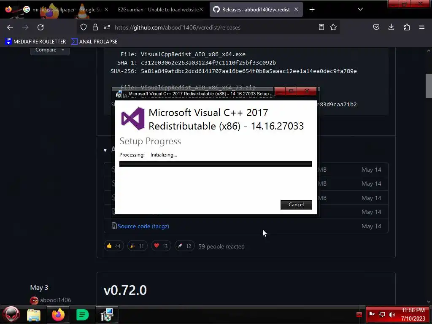Open the extensions puzzle menu
The width and height of the screenshot is (432, 324).
click(x=407, y=27)
